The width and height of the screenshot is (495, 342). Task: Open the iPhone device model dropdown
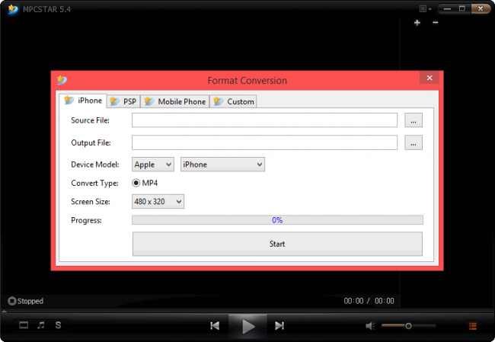(x=222, y=165)
